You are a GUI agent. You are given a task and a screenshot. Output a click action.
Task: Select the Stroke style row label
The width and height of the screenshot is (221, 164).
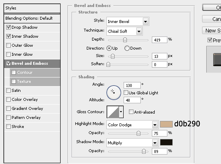tap(18, 127)
